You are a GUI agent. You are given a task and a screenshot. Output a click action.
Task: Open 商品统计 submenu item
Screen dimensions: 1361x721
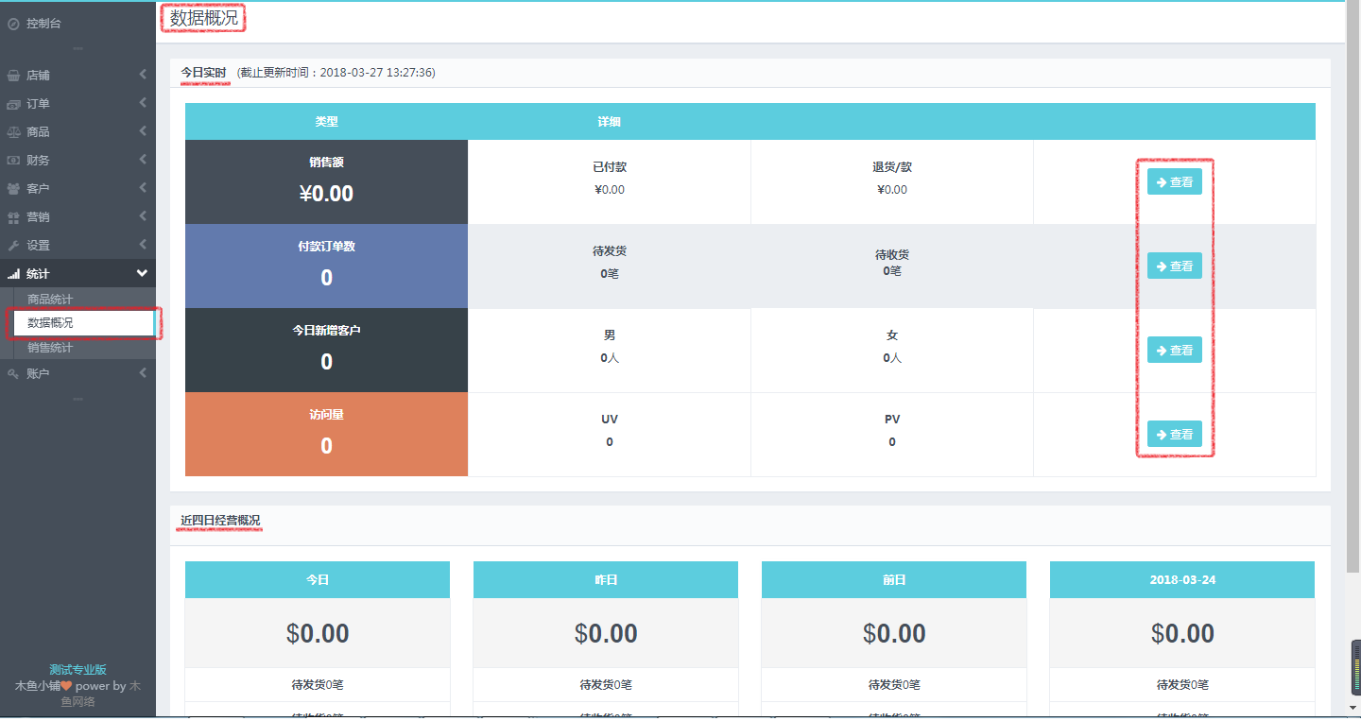coord(50,300)
